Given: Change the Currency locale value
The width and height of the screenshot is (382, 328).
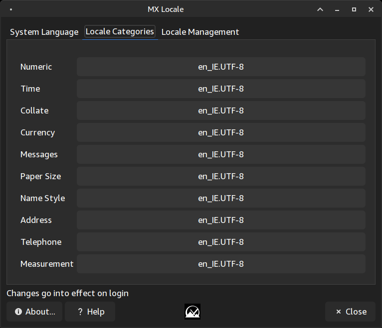Looking at the screenshot, I should [221, 132].
